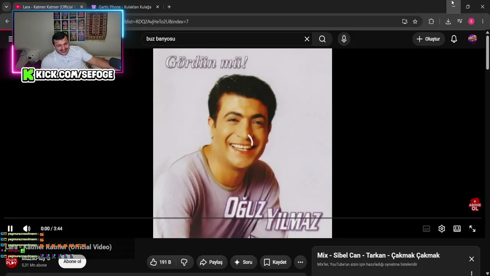Mute the video using the speaker icon
The width and height of the screenshot is (490, 276).
[x=27, y=228]
